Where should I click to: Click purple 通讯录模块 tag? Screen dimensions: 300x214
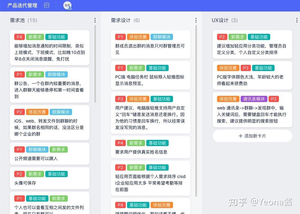pos(254,99)
